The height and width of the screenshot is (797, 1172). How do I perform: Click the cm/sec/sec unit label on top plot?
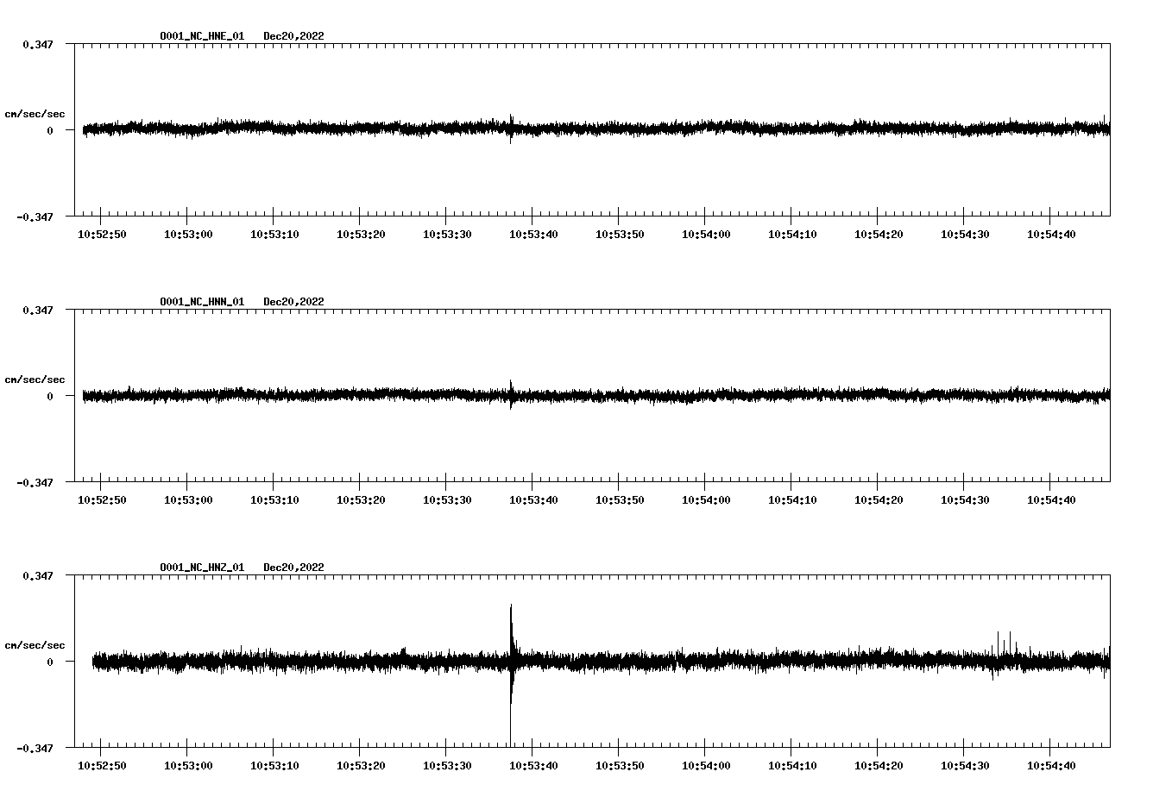tap(35, 112)
